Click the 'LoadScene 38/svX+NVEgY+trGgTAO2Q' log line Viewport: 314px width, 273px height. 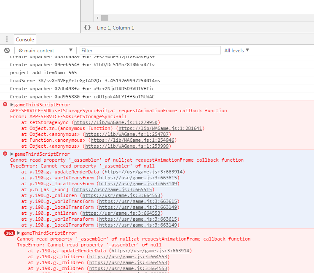click(x=85, y=81)
